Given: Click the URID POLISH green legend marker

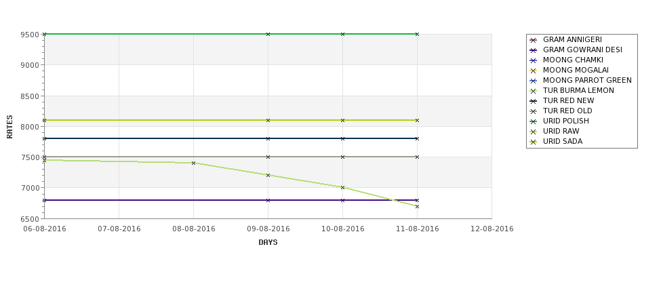Looking at the screenshot, I should [x=534, y=121].
